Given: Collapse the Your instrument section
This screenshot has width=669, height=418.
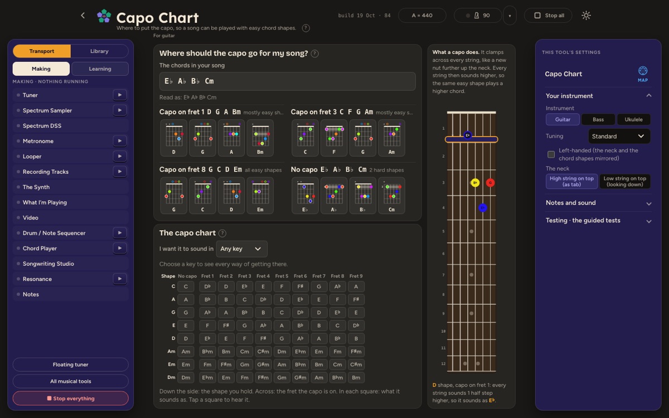Looking at the screenshot, I should [598, 96].
